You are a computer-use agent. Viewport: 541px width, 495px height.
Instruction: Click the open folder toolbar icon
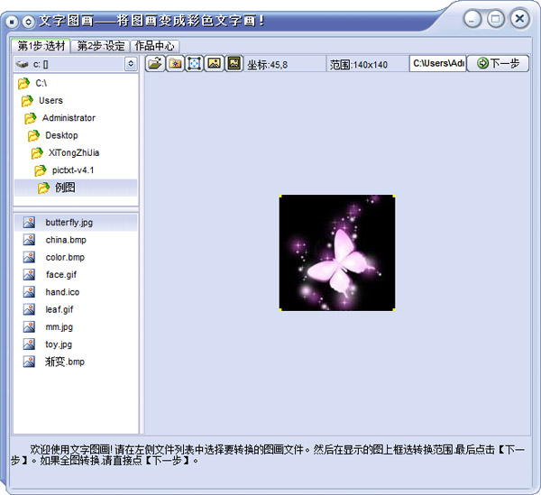click(x=155, y=63)
